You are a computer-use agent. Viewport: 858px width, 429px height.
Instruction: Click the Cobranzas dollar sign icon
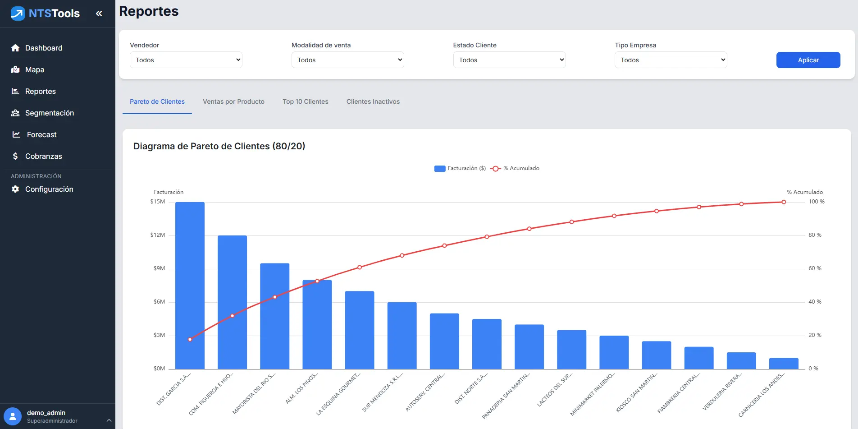point(15,156)
